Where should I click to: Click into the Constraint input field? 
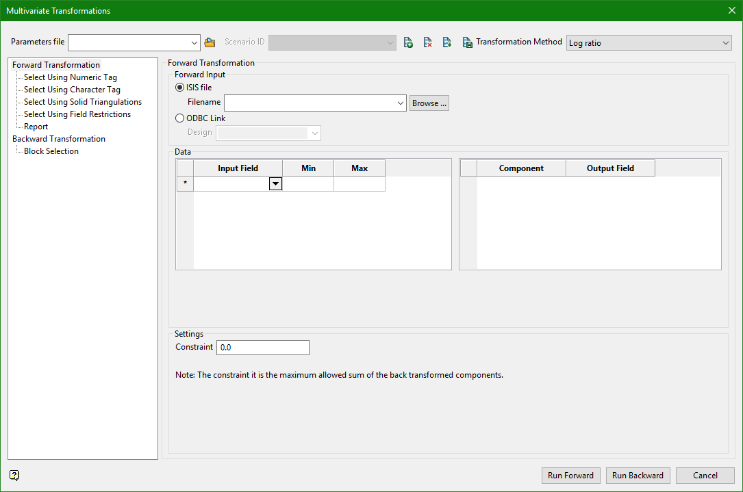[262, 348]
